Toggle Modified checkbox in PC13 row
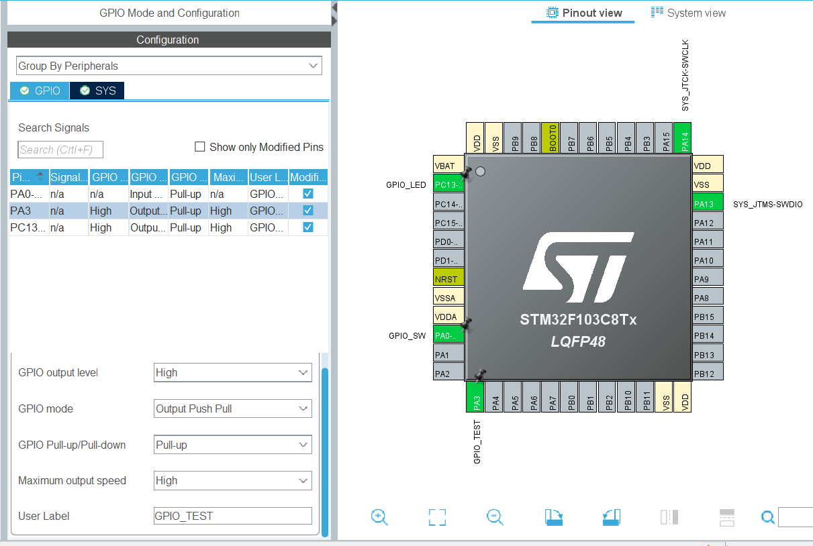Viewport: 813px width, 546px height. (x=308, y=227)
